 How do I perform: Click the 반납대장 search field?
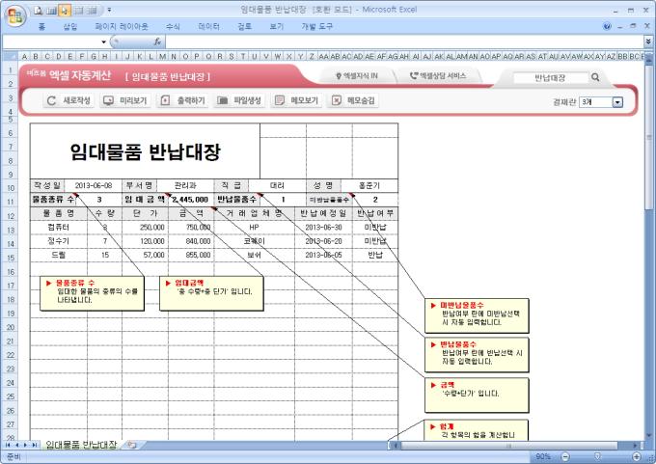(551, 78)
